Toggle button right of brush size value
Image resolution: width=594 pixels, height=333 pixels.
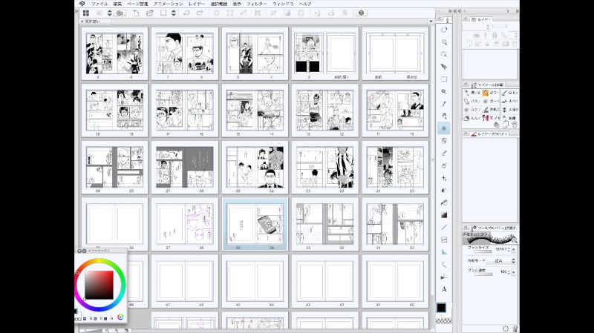(514, 249)
